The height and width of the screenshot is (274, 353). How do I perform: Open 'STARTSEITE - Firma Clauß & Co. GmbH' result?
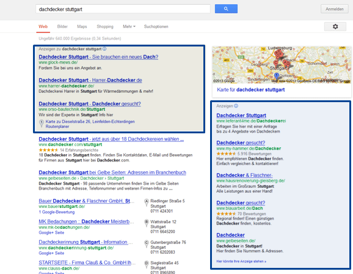pyautogui.click(x=87, y=262)
